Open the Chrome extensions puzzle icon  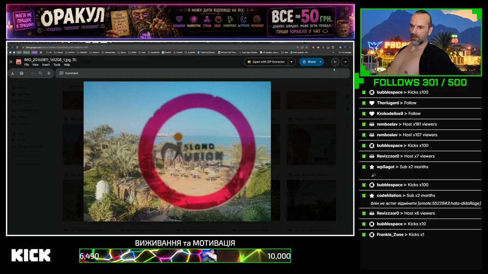click(x=333, y=47)
